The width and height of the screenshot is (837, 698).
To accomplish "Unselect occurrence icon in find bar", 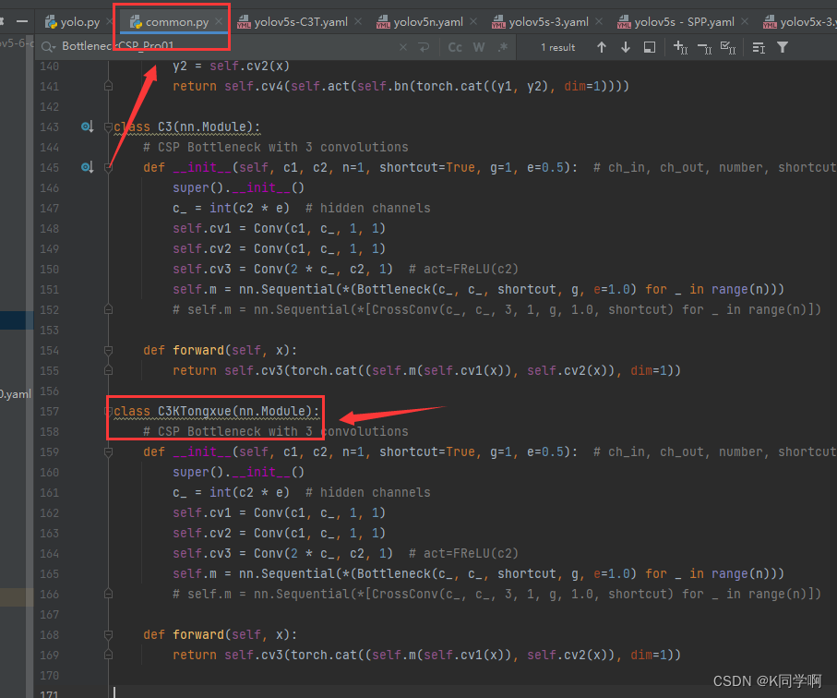I will (705, 48).
